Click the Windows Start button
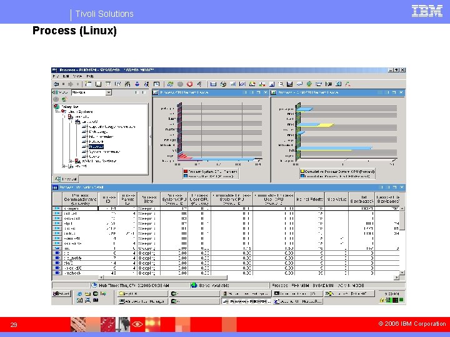 point(61,293)
